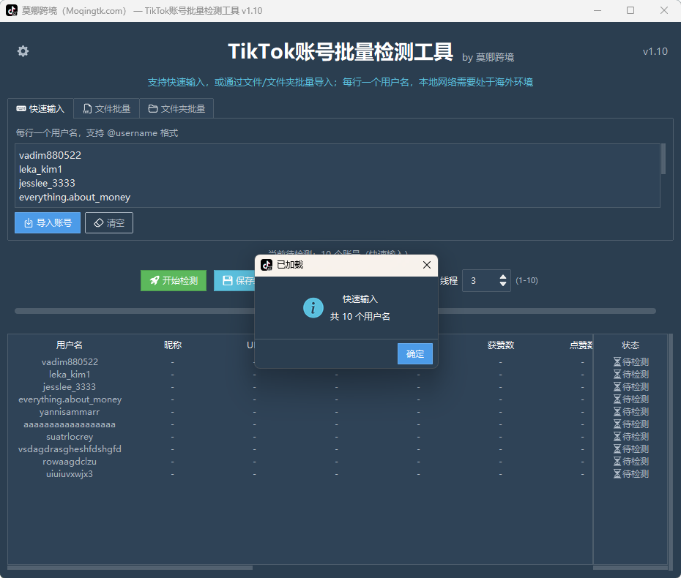Viewport: 681px width, 578px height.
Task: Clear input with the 清空 button
Action: 109,222
